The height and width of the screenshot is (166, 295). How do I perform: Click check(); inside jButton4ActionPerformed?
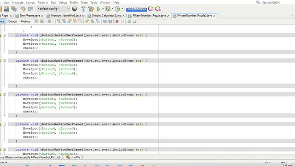coord(30,137)
